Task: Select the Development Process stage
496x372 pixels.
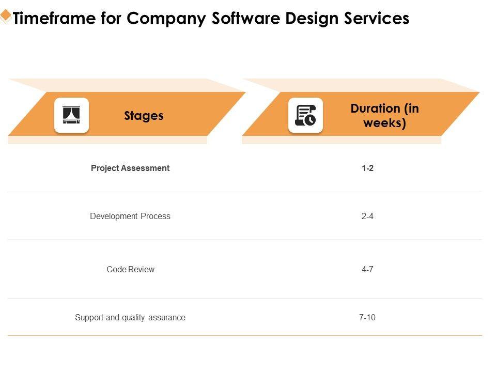Action: coord(130,216)
